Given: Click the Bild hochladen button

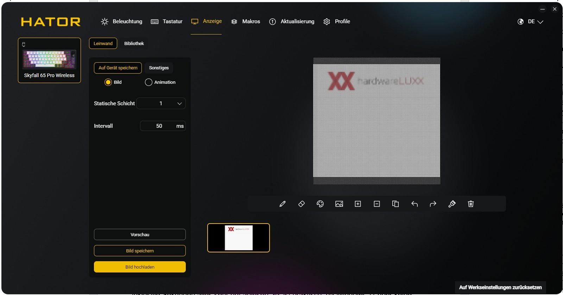Looking at the screenshot, I should pyautogui.click(x=140, y=267).
